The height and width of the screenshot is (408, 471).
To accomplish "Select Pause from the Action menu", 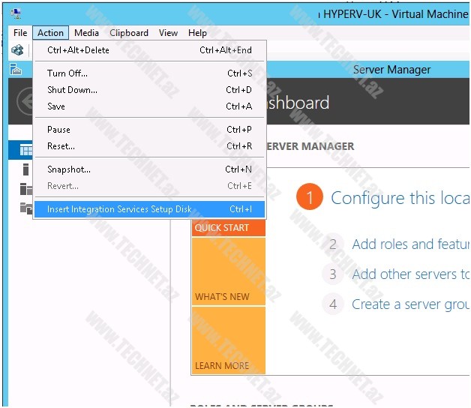I will coord(58,130).
